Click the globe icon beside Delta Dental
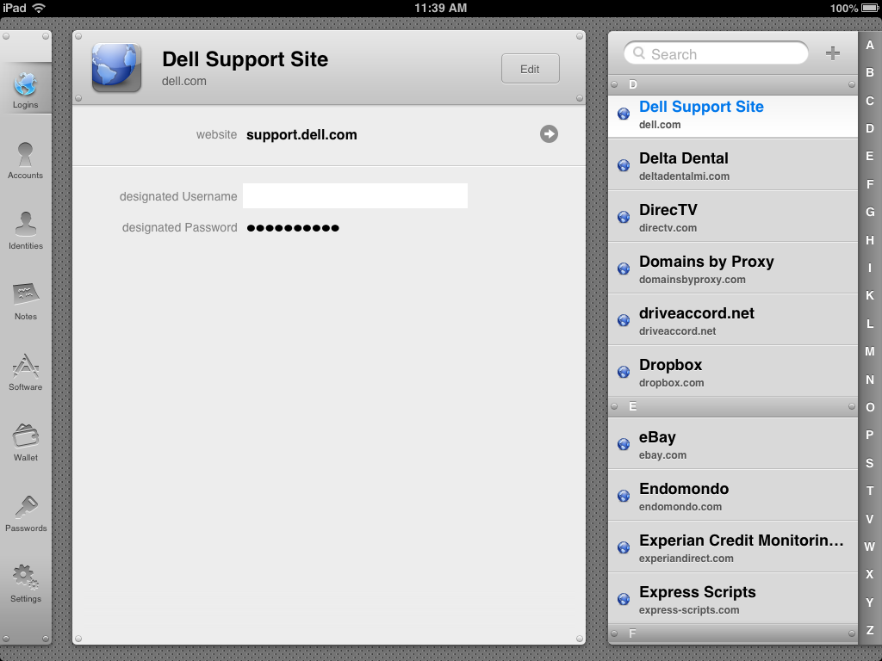This screenshot has height=661, width=882. [x=624, y=165]
